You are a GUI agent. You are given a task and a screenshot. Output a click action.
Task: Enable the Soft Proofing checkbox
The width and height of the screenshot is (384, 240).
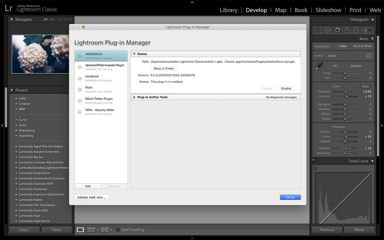tap(118, 230)
